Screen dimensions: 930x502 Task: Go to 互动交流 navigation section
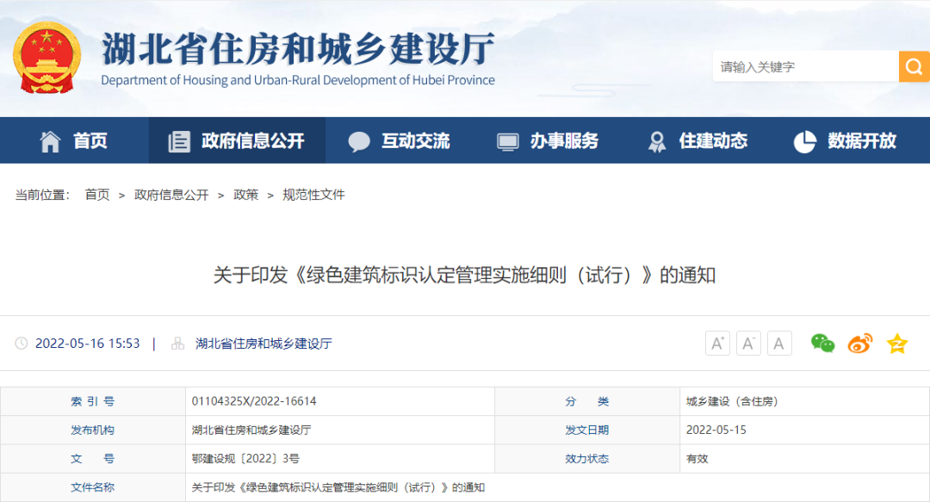coord(400,141)
